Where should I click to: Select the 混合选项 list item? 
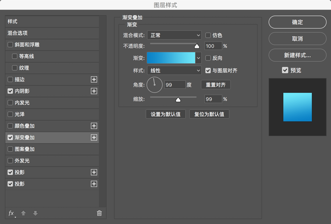(x=52, y=33)
